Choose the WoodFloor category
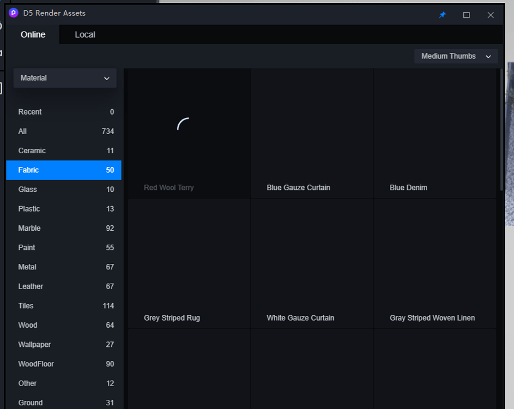Image resolution: width=514 pixels, height=409 pixels. coord(64,364)
